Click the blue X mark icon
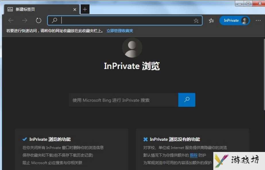The image size is (265, 170). point(145,139)
